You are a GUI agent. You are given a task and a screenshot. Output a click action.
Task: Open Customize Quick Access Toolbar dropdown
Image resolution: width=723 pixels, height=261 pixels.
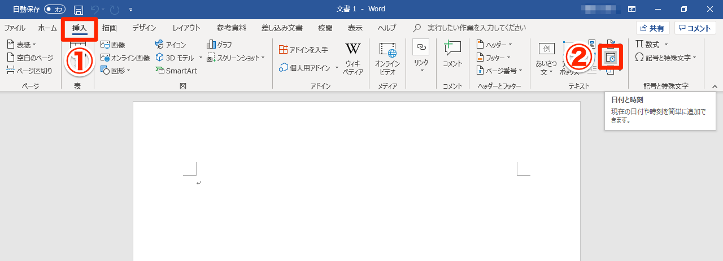(x=131, y=10)
